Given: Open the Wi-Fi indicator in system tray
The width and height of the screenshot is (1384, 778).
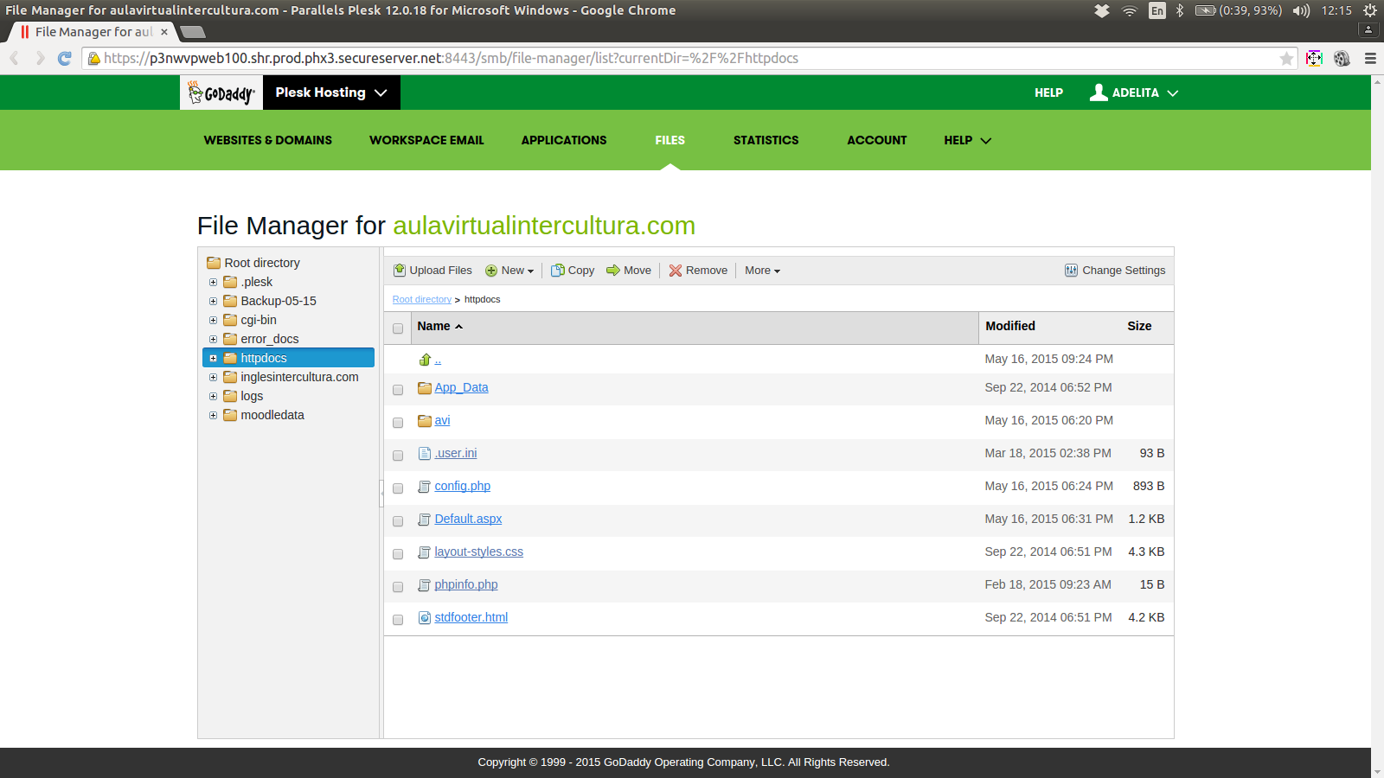Looking at the screenshot, I should coord(1129,10).
